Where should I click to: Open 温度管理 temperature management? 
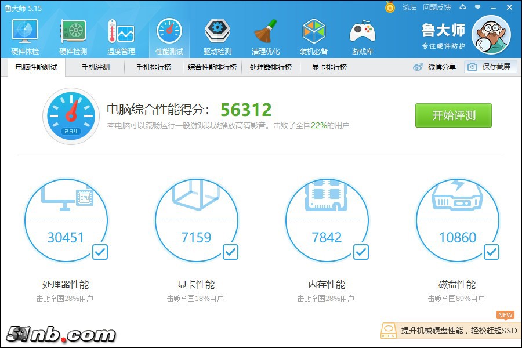[121, 36]
